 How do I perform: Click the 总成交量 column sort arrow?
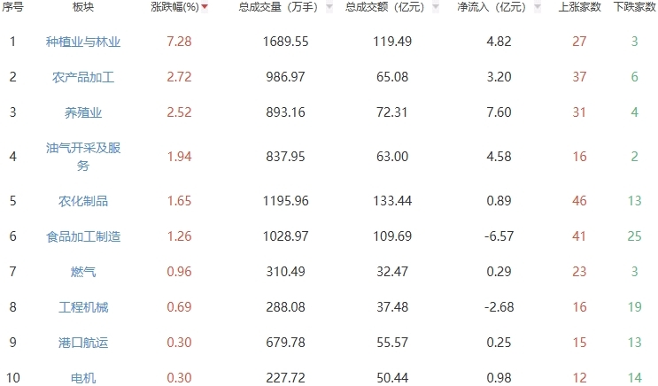[x=329, y=7]
